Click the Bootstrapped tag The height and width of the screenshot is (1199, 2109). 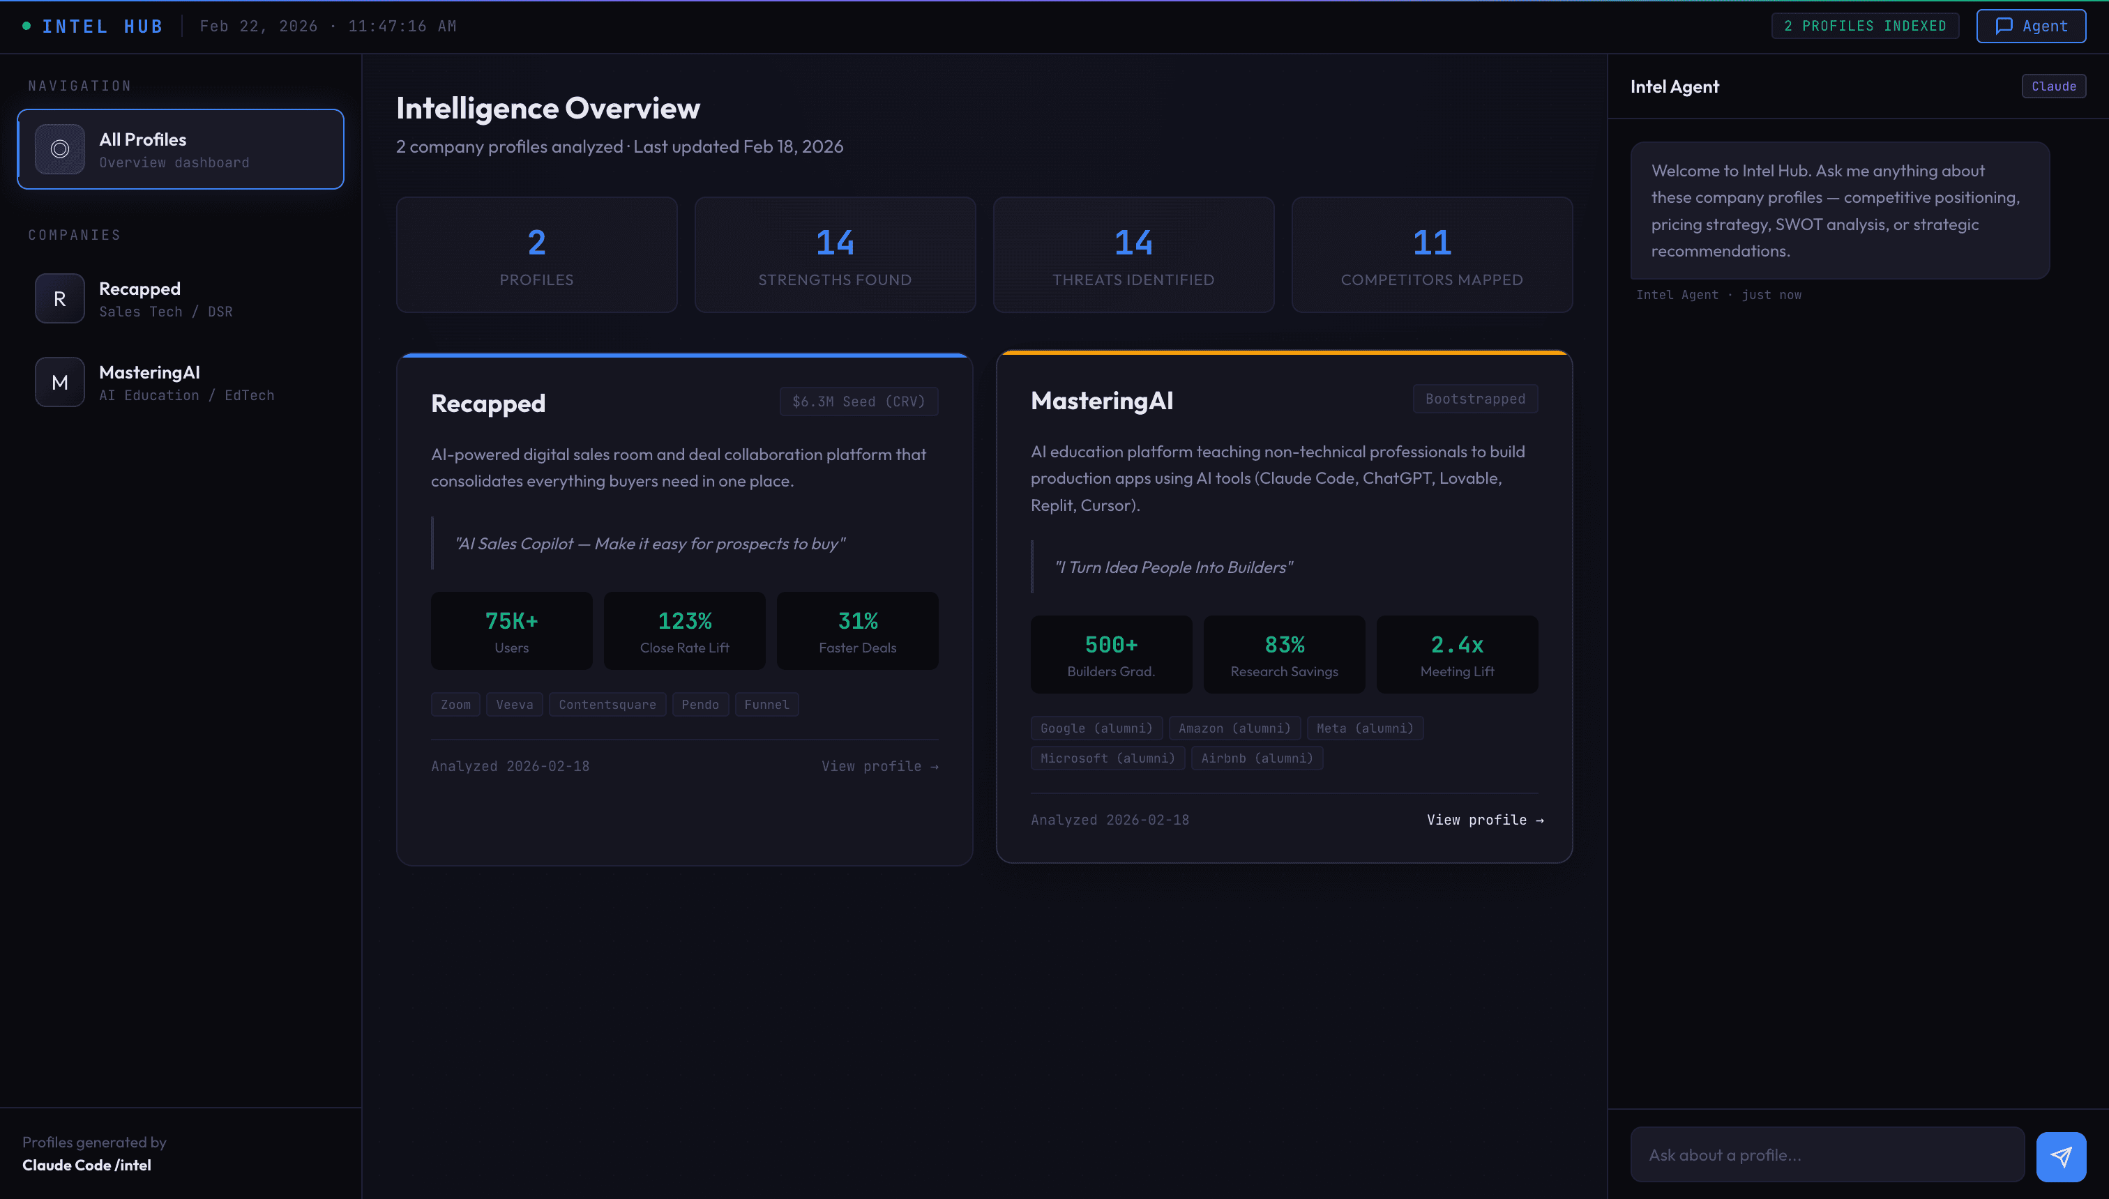pyautogui.click(x=1474, y=399)
